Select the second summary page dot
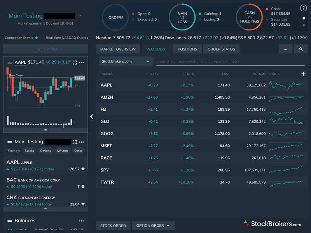Image resolution: width=311 pixels, height=233 pixels. coord(304,25)
